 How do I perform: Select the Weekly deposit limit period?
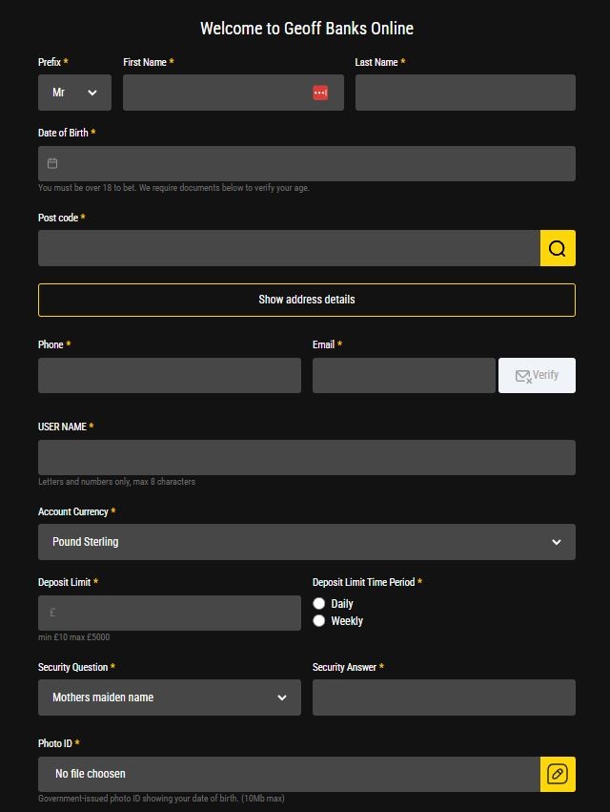click(x=318, y=620)
